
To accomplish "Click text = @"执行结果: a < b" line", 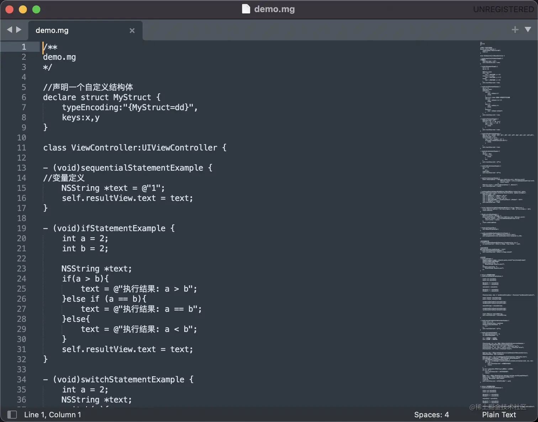I will [x=139, y=329].
